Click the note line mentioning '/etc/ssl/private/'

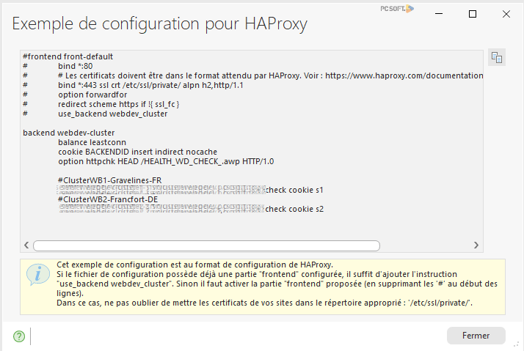click(x=264, y=303)
